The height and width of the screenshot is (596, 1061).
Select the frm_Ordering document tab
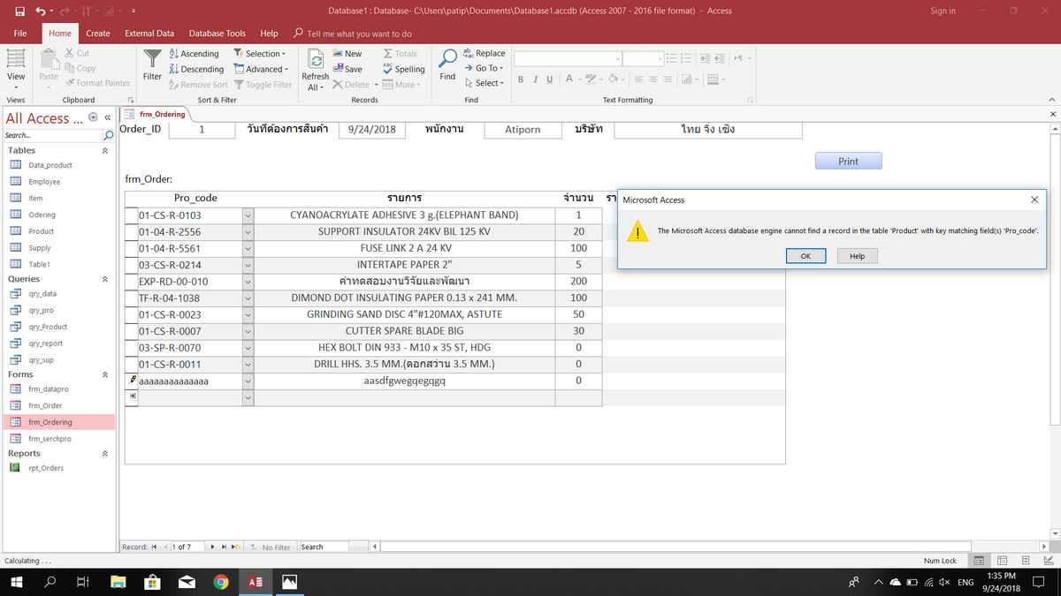(155, 114)
